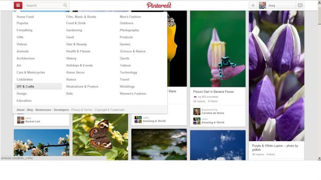Click the Developers footer link

pyautogui.click(x=61, y=110)
